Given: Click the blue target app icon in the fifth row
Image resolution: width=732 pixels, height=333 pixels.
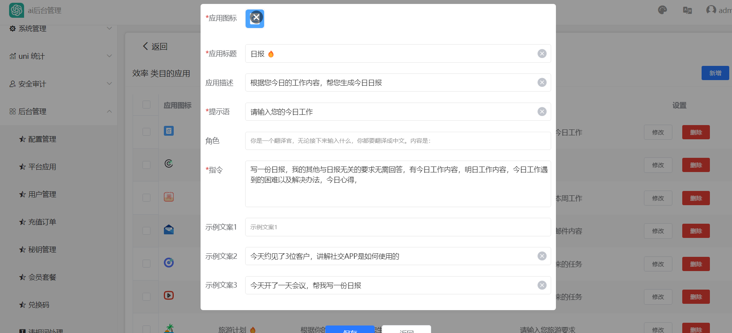Looking at the screenshot, I should coord(169,262).
